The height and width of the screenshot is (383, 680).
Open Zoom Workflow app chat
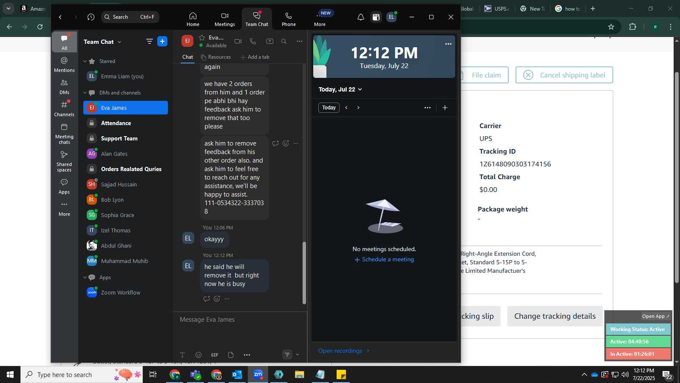[x=125, y=292]
